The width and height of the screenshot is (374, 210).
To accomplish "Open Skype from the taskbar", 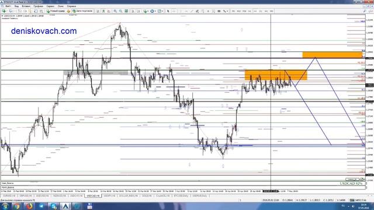I will point(53,206).
